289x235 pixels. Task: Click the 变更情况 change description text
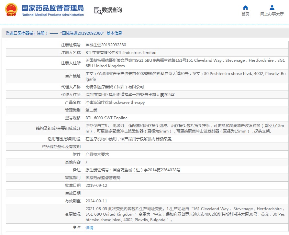[185, 214]
